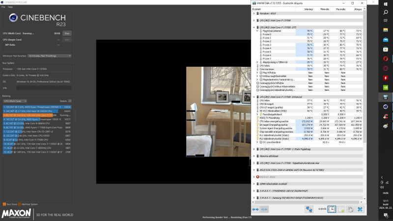
Task: Click the Maximális column header
Action: (338, 9)
